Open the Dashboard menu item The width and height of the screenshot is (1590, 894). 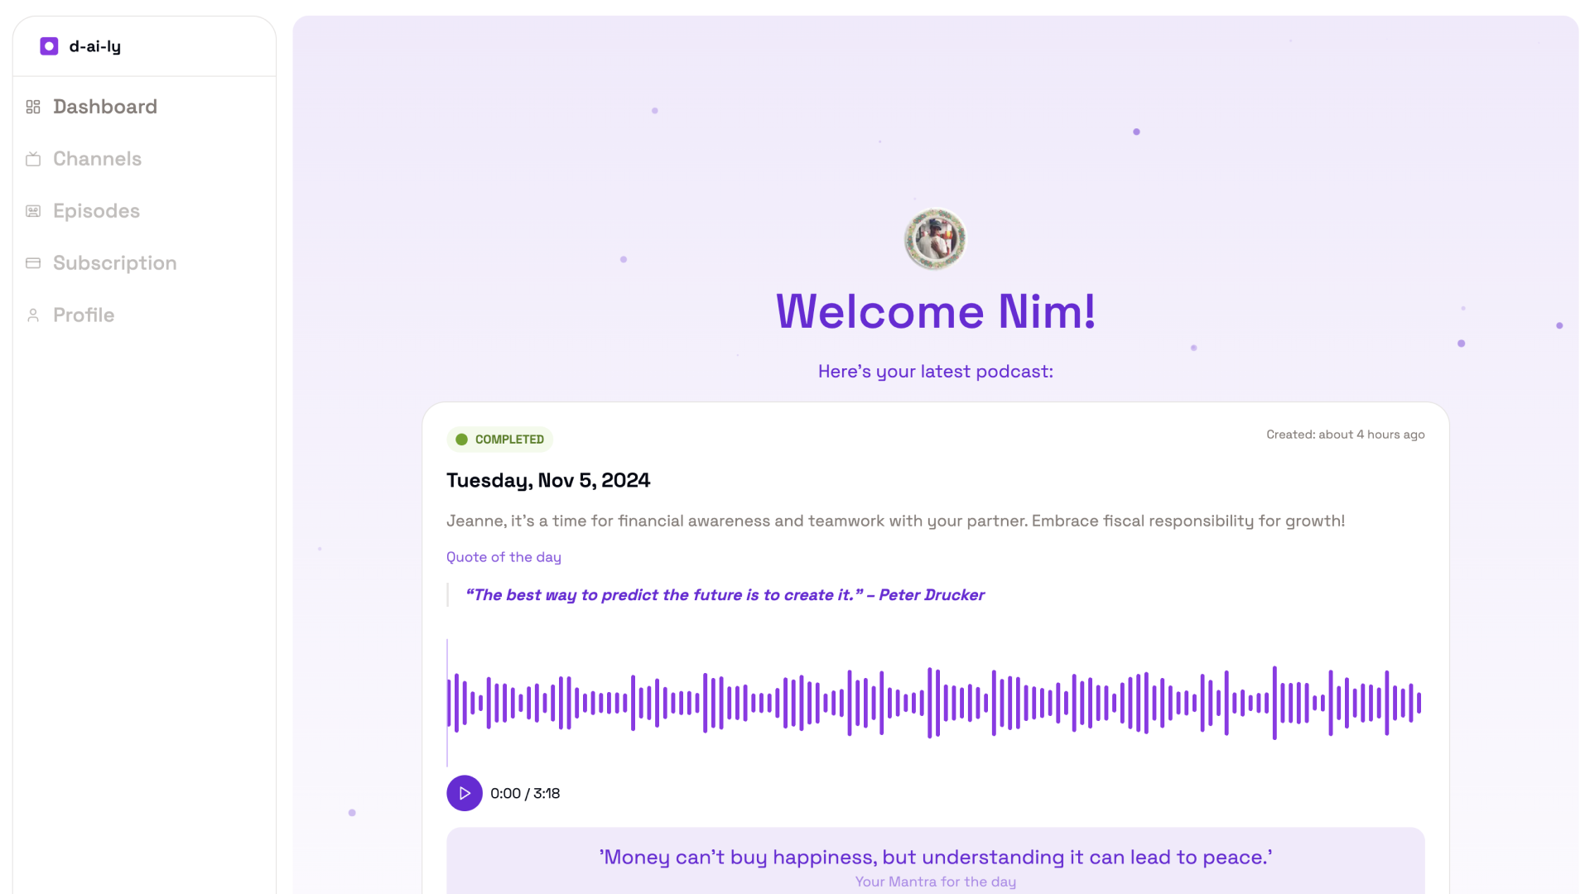(105, 107)
